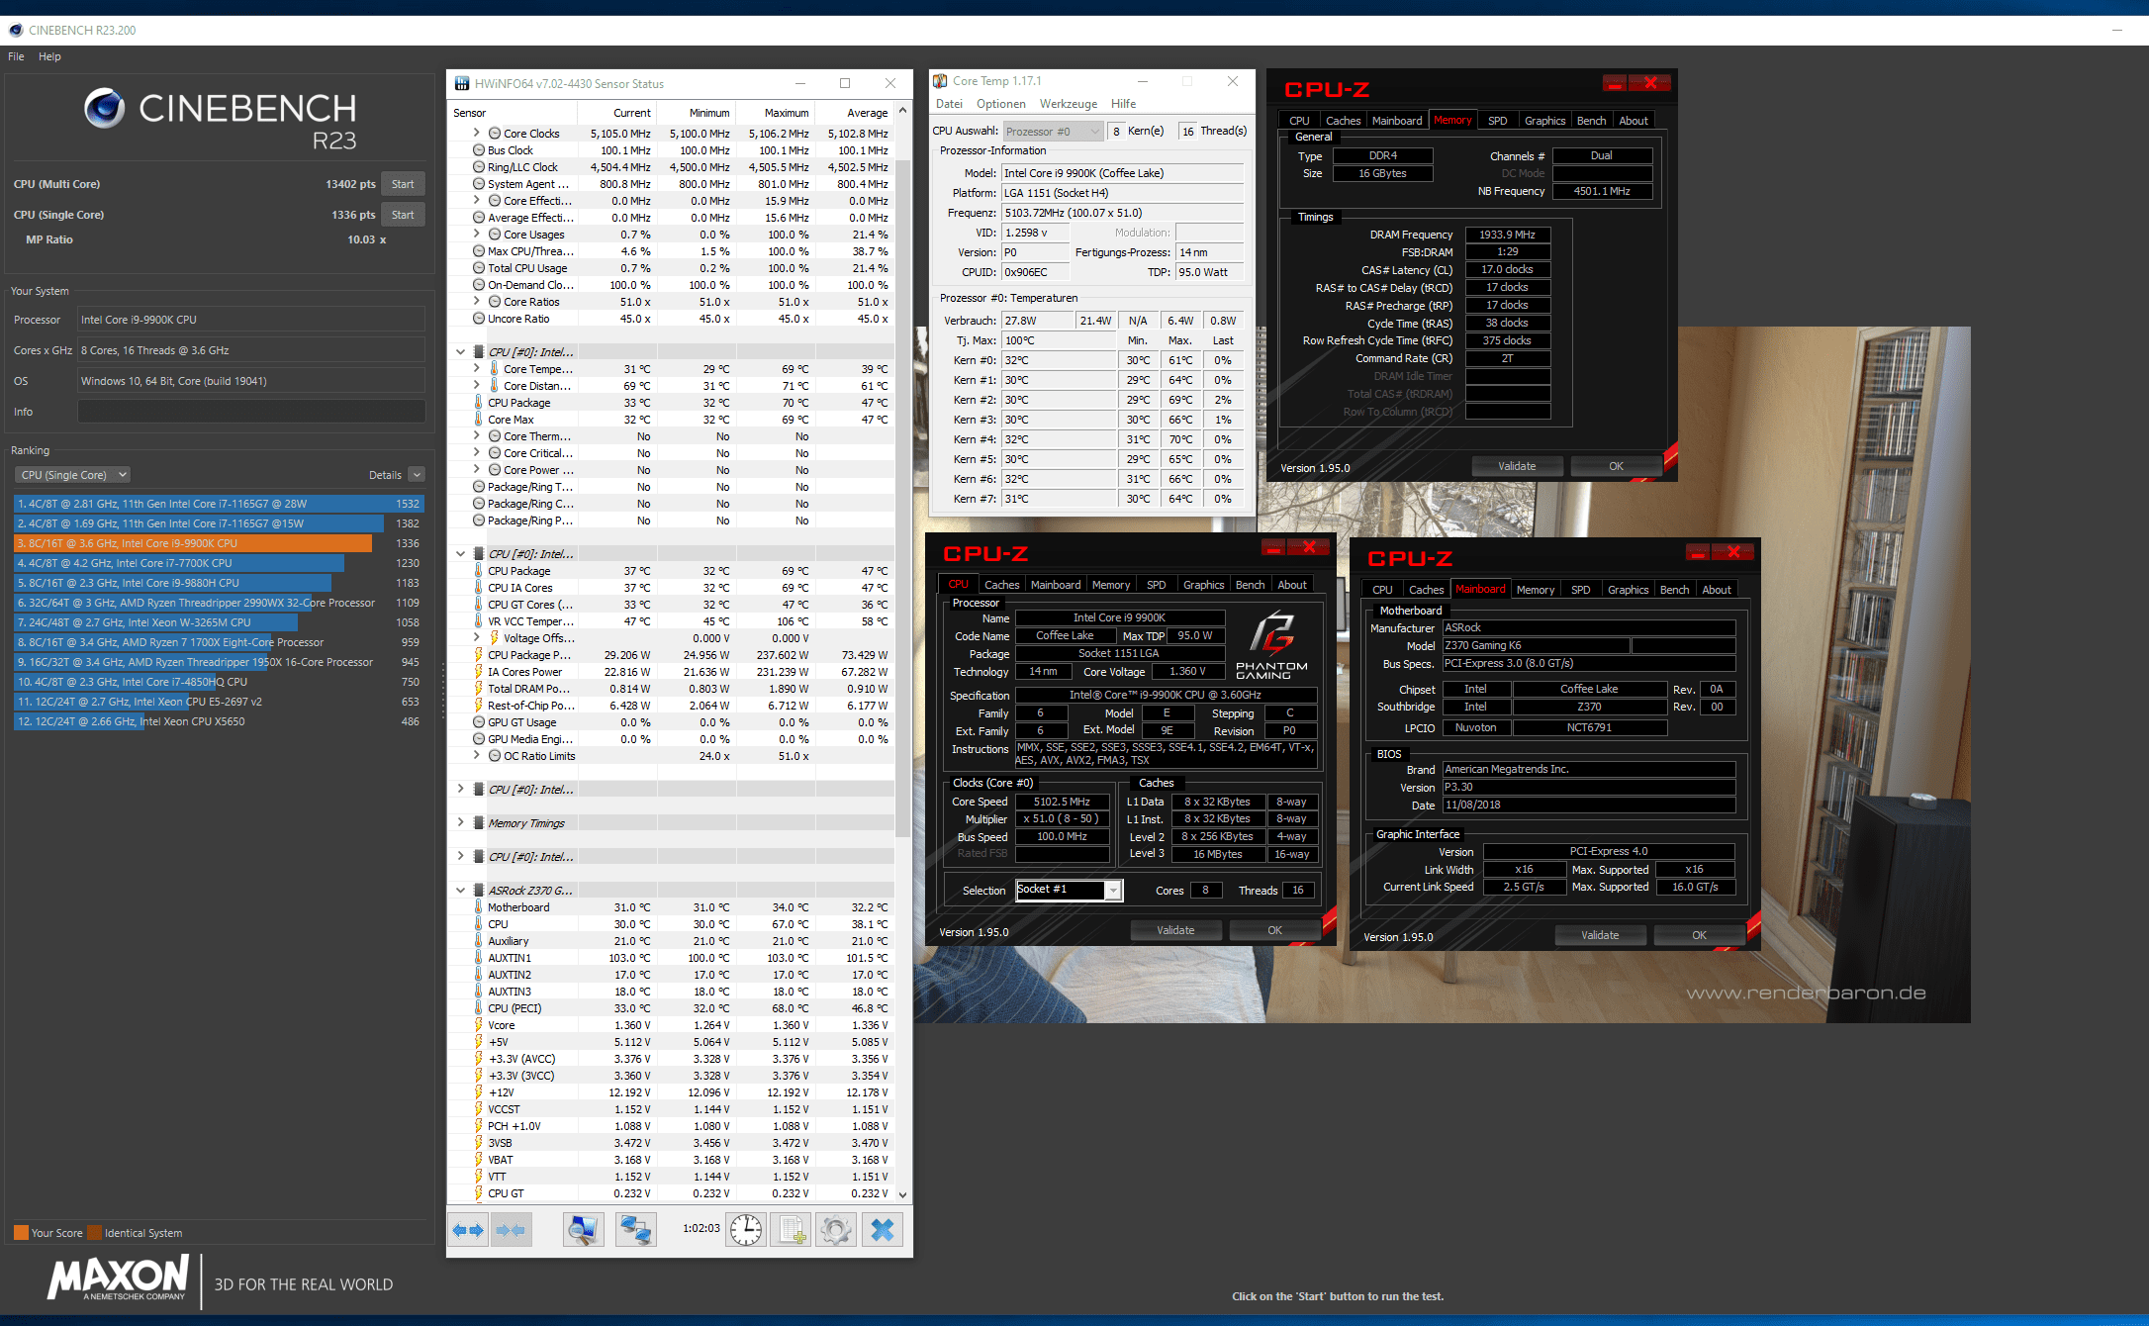
Task: Click lightning icon beside IA Cores Power
Action: (x=479, y=672)
